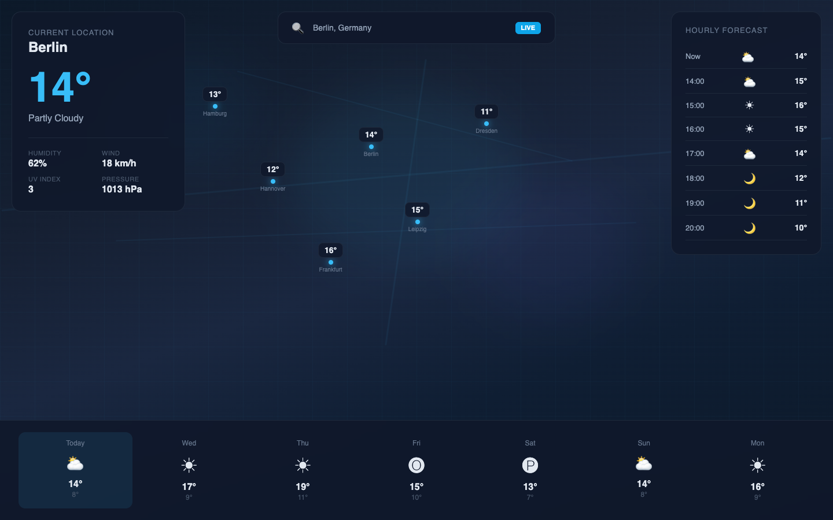Click the 20:00 hourly forecast row
Viewport: 833px width, 520px height.
(746, 228)
